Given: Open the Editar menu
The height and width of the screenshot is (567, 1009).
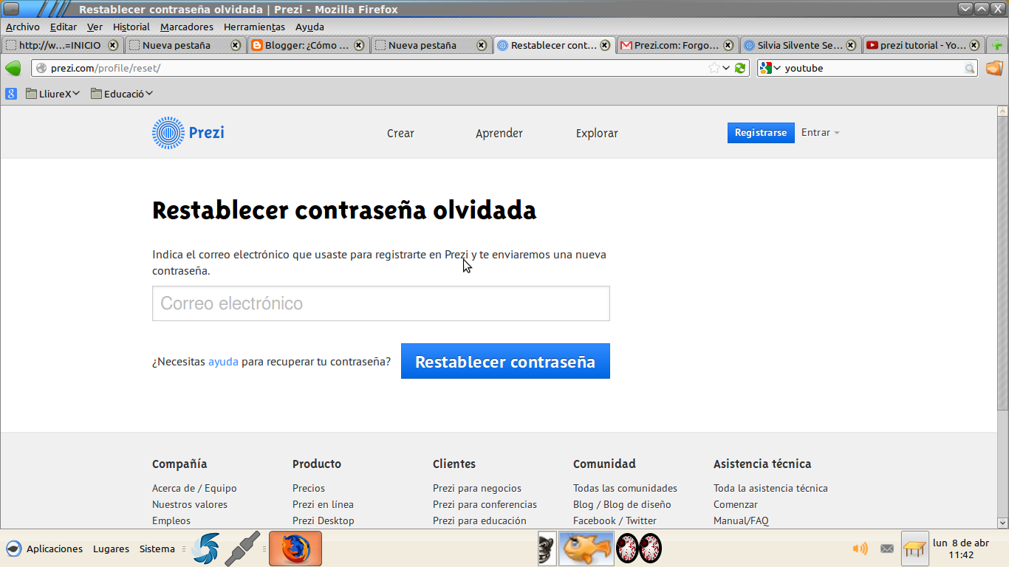Looking at the screenshot, I should (64, 27).
